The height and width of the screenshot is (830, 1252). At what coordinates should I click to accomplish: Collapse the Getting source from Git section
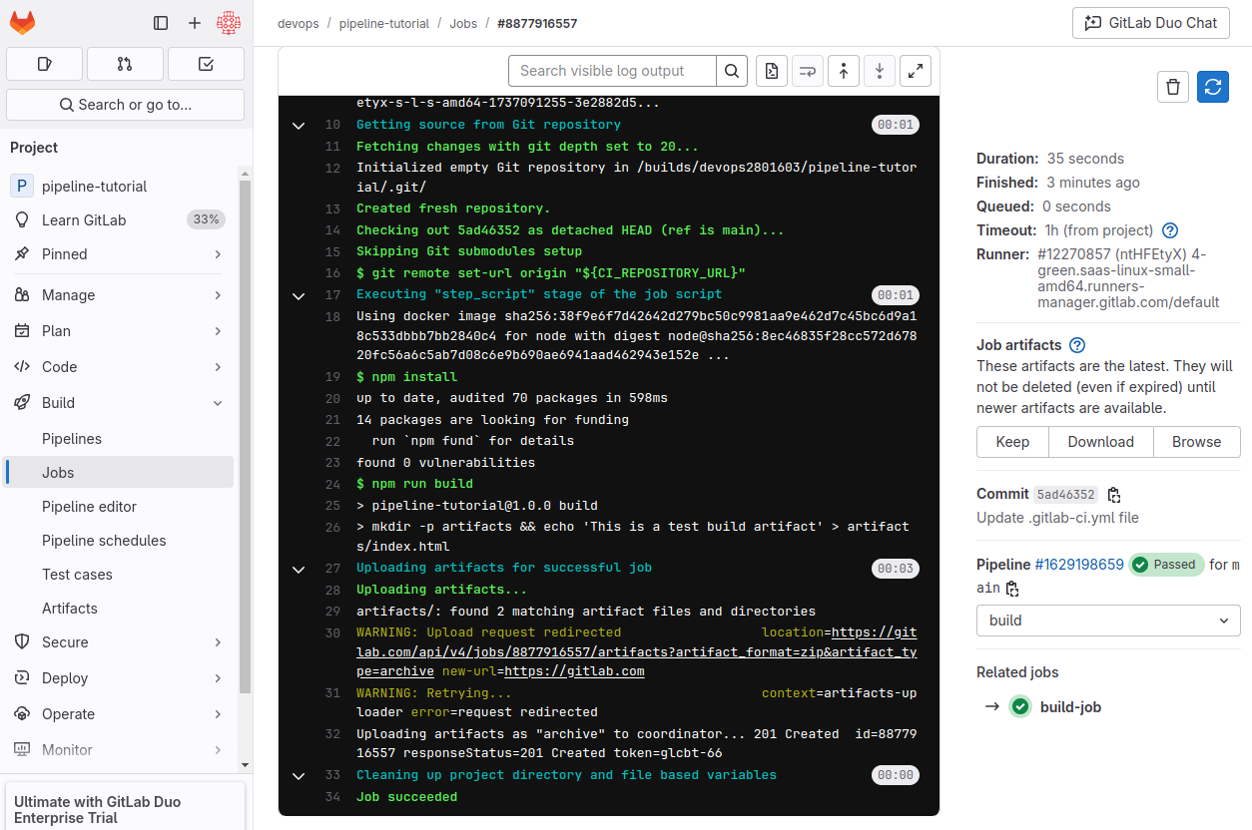(x=298, y=126)
